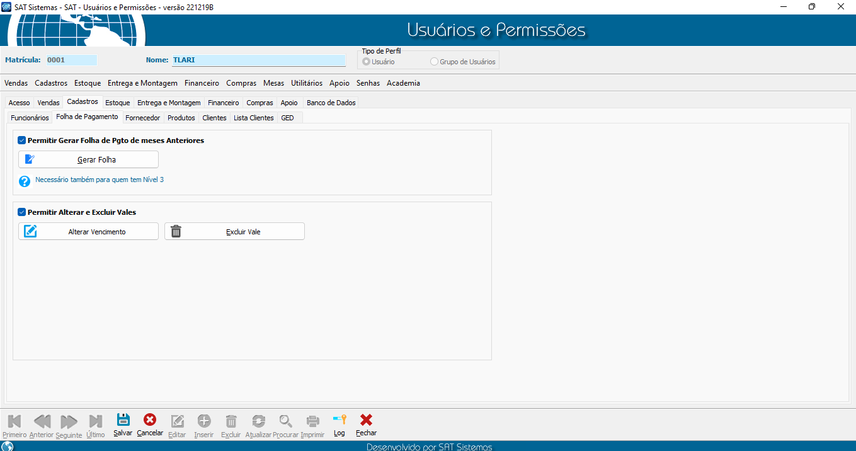Click the Atualizar refresh icon

(x=258, y=421)
